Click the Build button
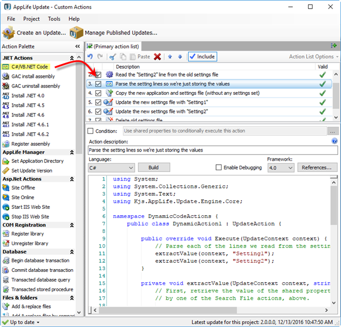Image resolution: width=341 pixels, height=327 pixels. pyautogui.click(x=154, y=167)
